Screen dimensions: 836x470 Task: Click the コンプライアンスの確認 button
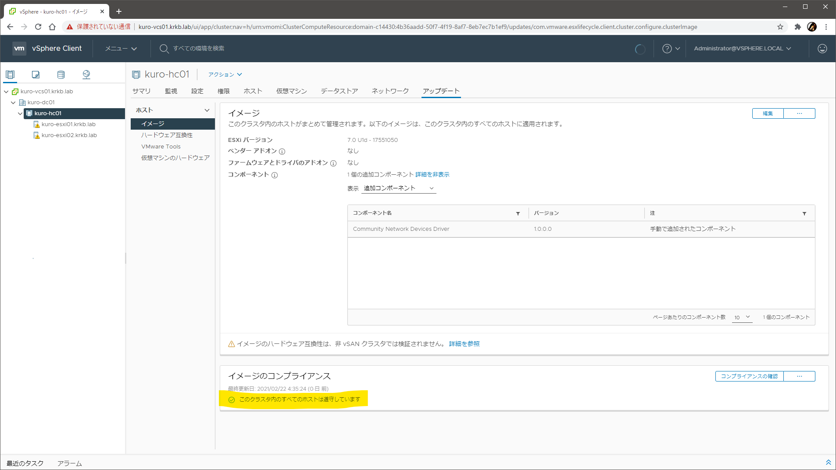749,376
